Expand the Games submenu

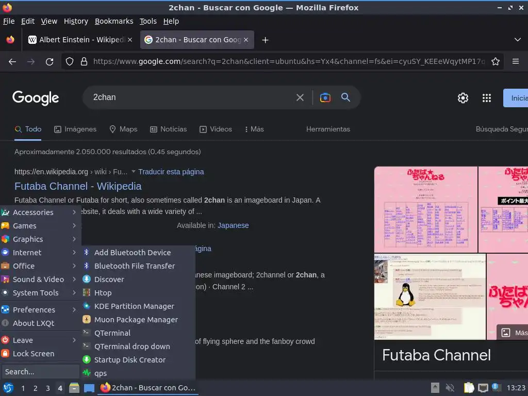click(x=40, y=226)
